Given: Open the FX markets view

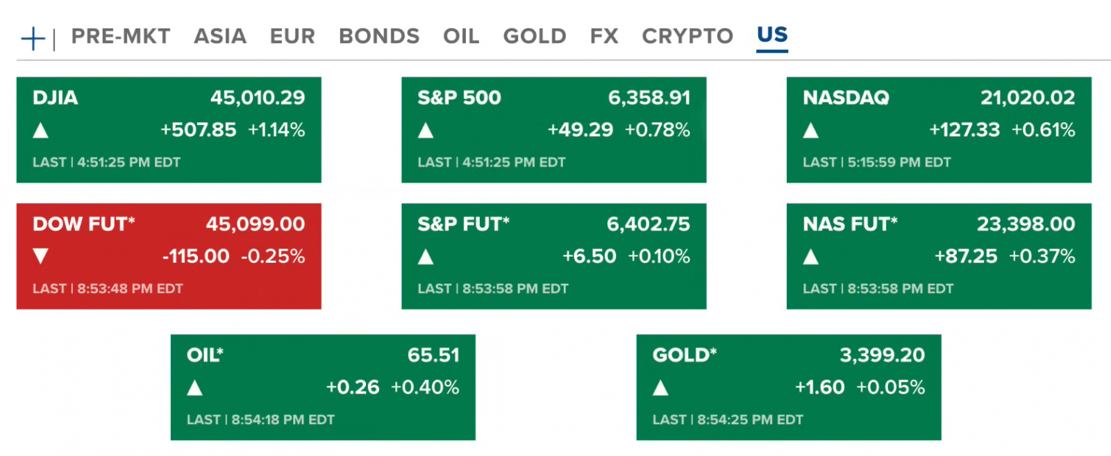Looking at the screenshot, I should point(603,36).
